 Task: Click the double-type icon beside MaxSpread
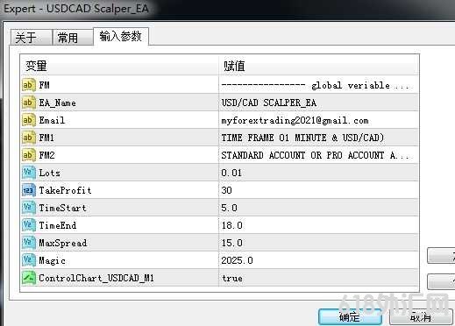(29, 243)
